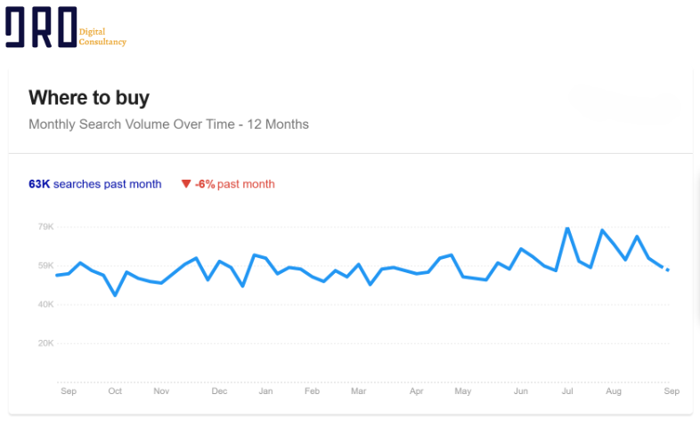
Task: Select the Nov month label
Action: click(161, 391)
